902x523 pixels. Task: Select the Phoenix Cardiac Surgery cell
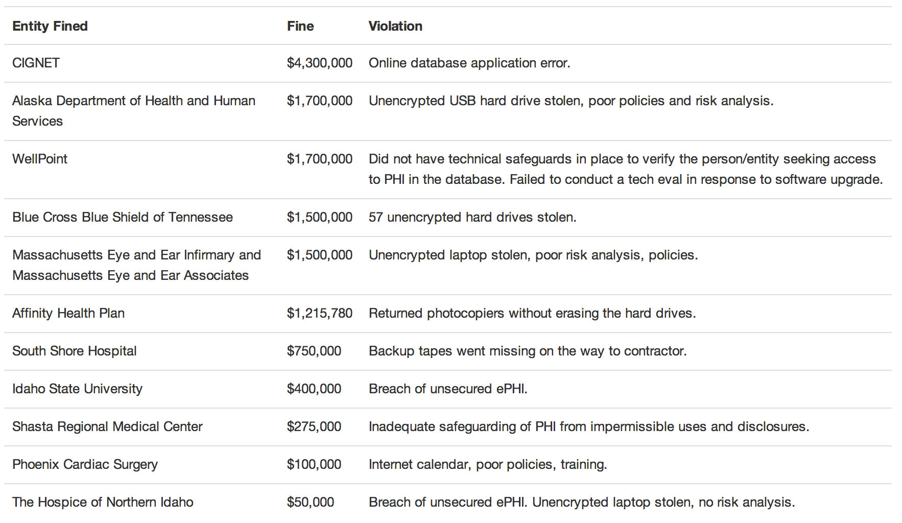pos(85,464)
